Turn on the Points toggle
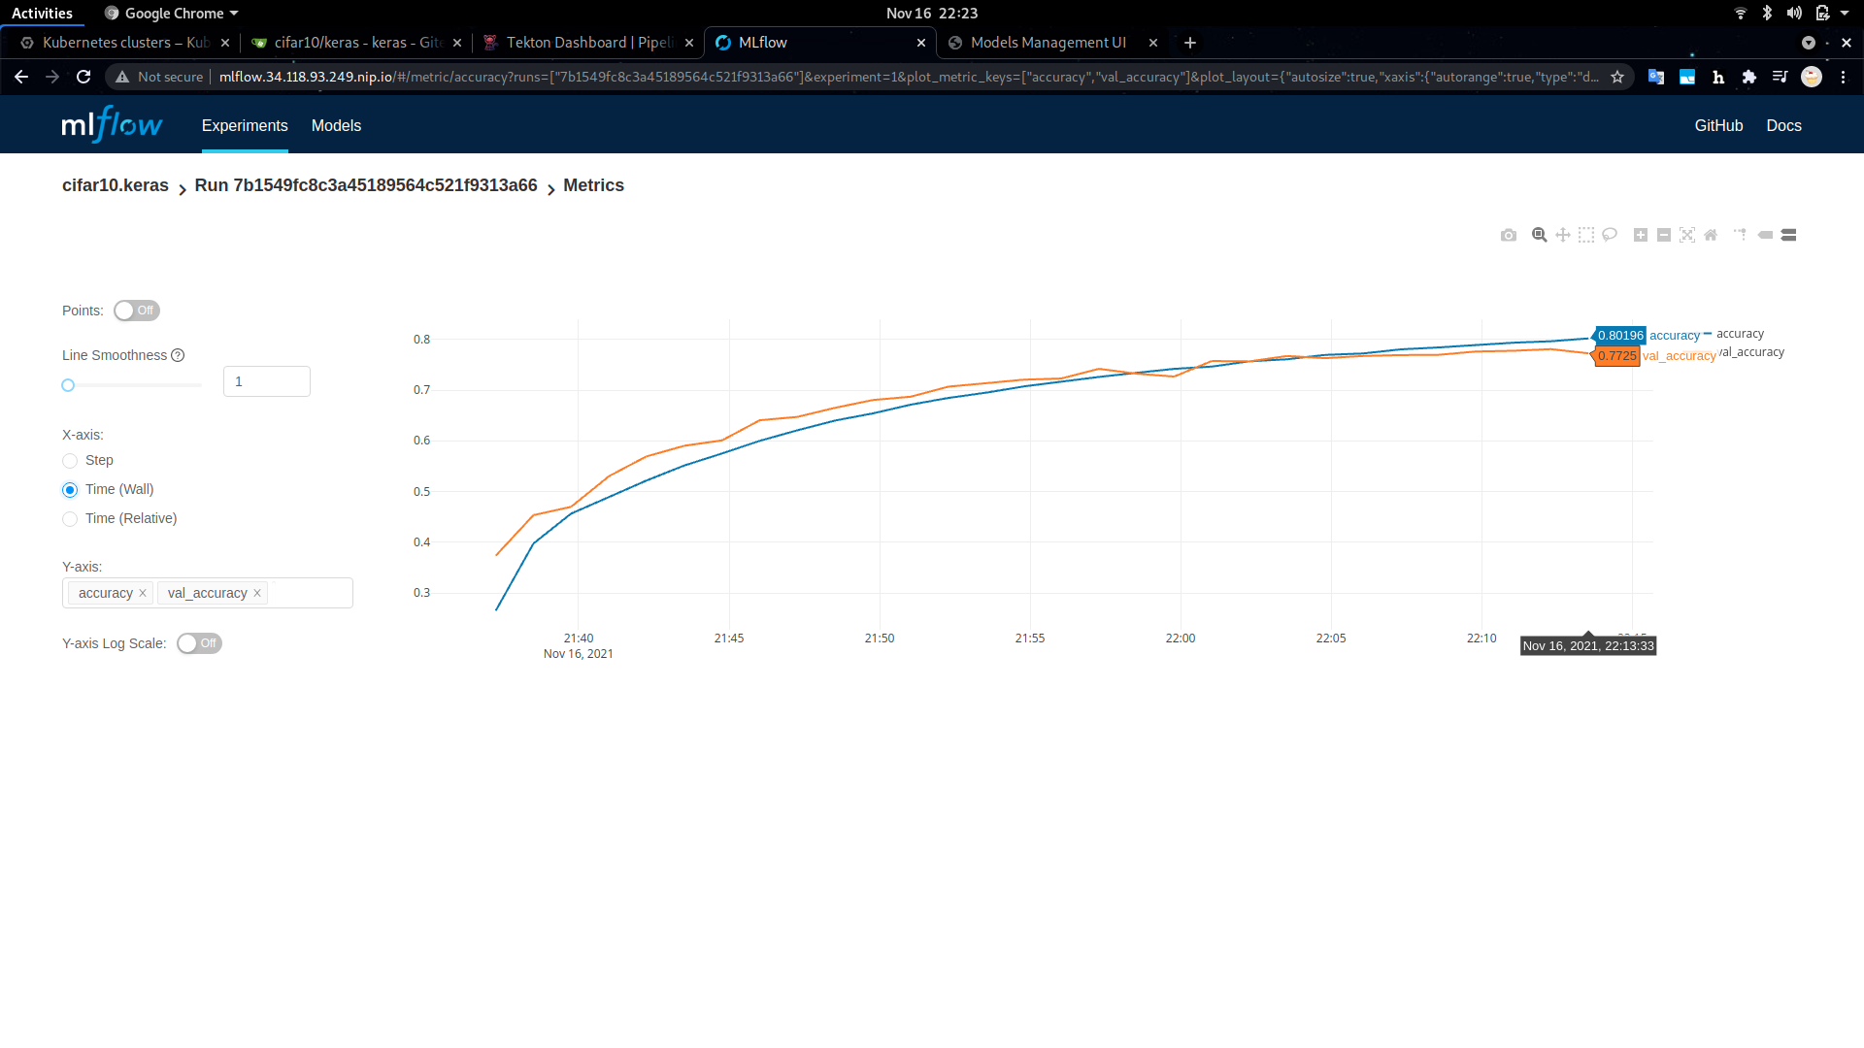This screenshot has width=1864, height=1048. (136, 311)
